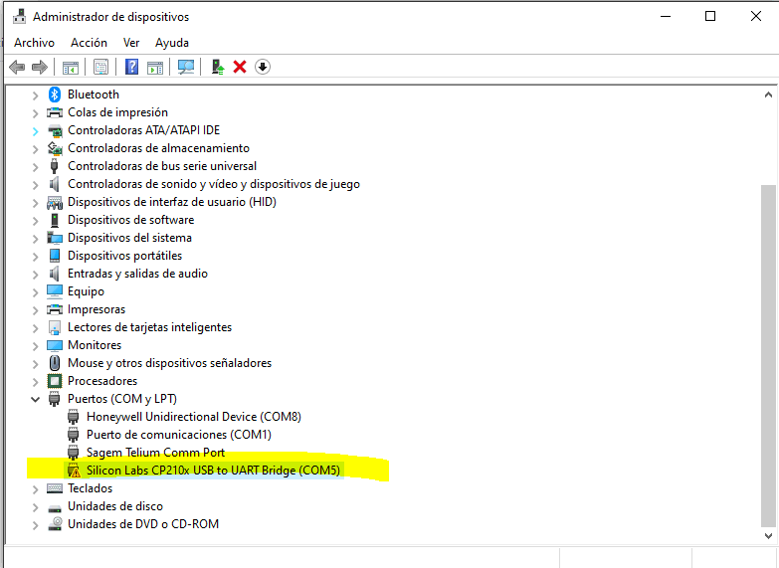Open the Acción menu

click(x=89, y=43)
